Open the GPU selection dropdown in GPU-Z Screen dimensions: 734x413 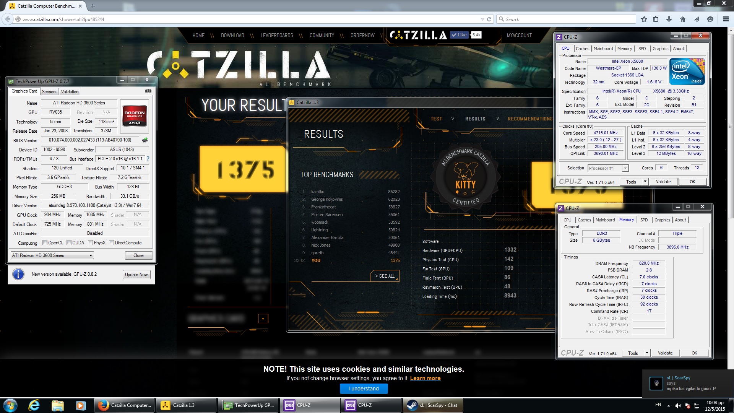[52, 255]
